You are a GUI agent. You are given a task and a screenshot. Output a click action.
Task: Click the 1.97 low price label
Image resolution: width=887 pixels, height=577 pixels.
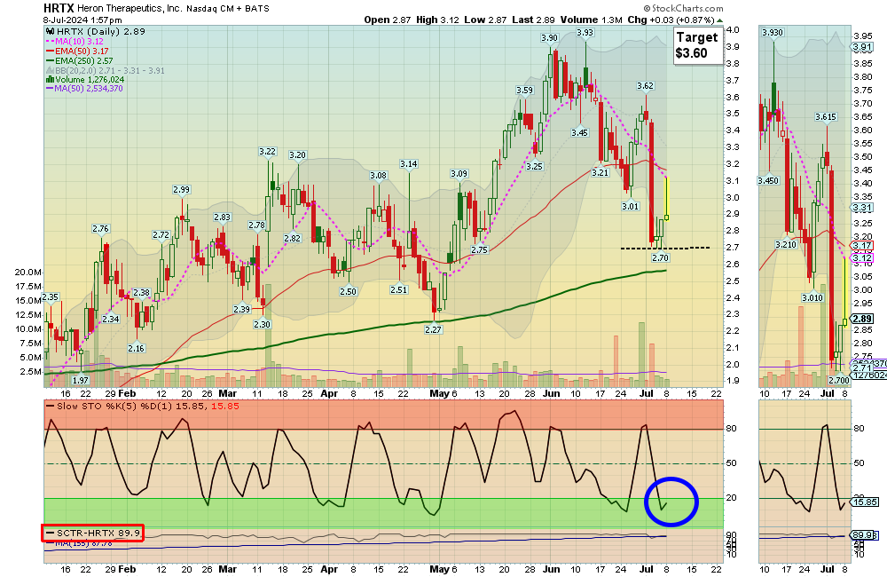[x=81, y=380]
